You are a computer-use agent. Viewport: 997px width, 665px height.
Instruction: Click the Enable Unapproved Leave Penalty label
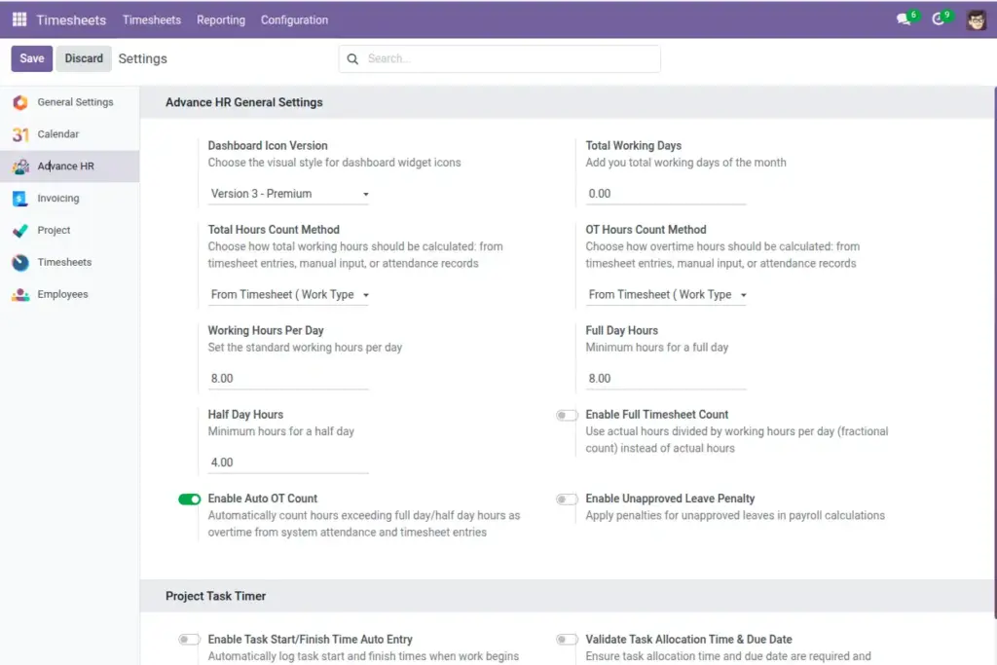click(x=670, y=499)
